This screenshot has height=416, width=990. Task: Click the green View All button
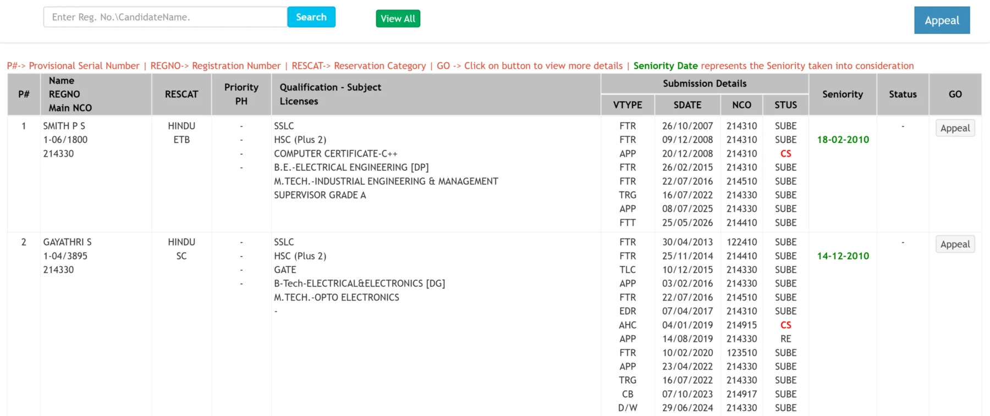pyautogui.click(x=398, y=19)
